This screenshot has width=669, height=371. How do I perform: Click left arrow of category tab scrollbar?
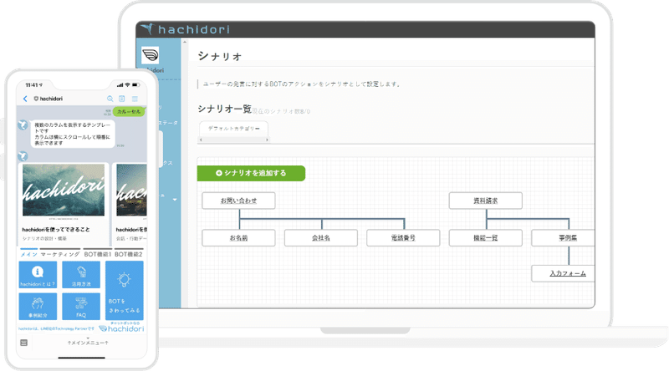click(202, 140)
